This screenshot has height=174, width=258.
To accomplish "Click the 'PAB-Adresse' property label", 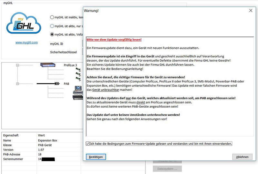I will [x=12, y=154].
